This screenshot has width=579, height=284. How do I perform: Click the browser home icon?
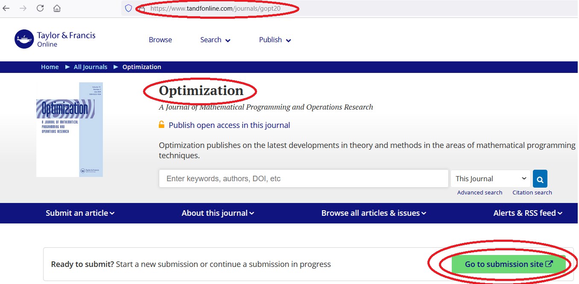tap(57, 8)
